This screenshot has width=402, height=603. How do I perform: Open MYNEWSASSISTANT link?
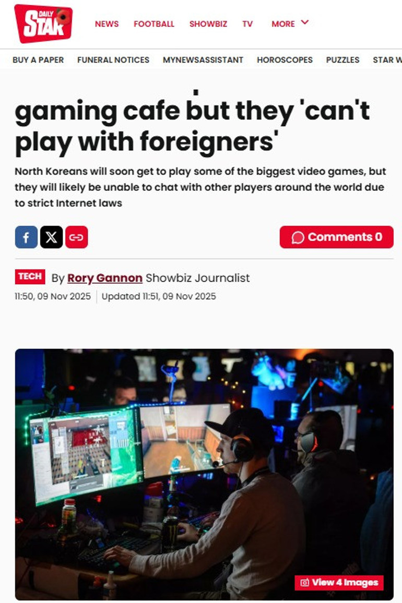(203, 60)
